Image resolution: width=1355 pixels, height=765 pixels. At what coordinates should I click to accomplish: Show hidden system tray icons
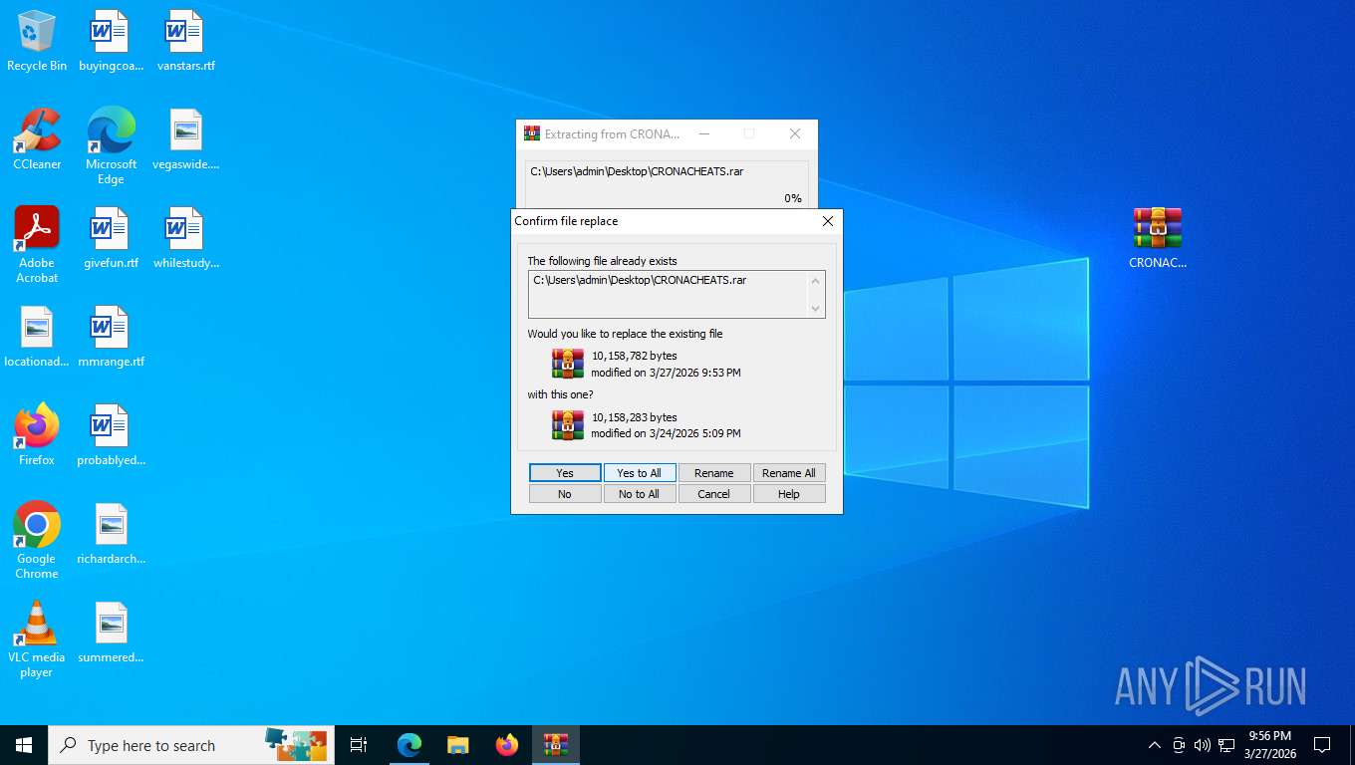tap(1155, 745)
